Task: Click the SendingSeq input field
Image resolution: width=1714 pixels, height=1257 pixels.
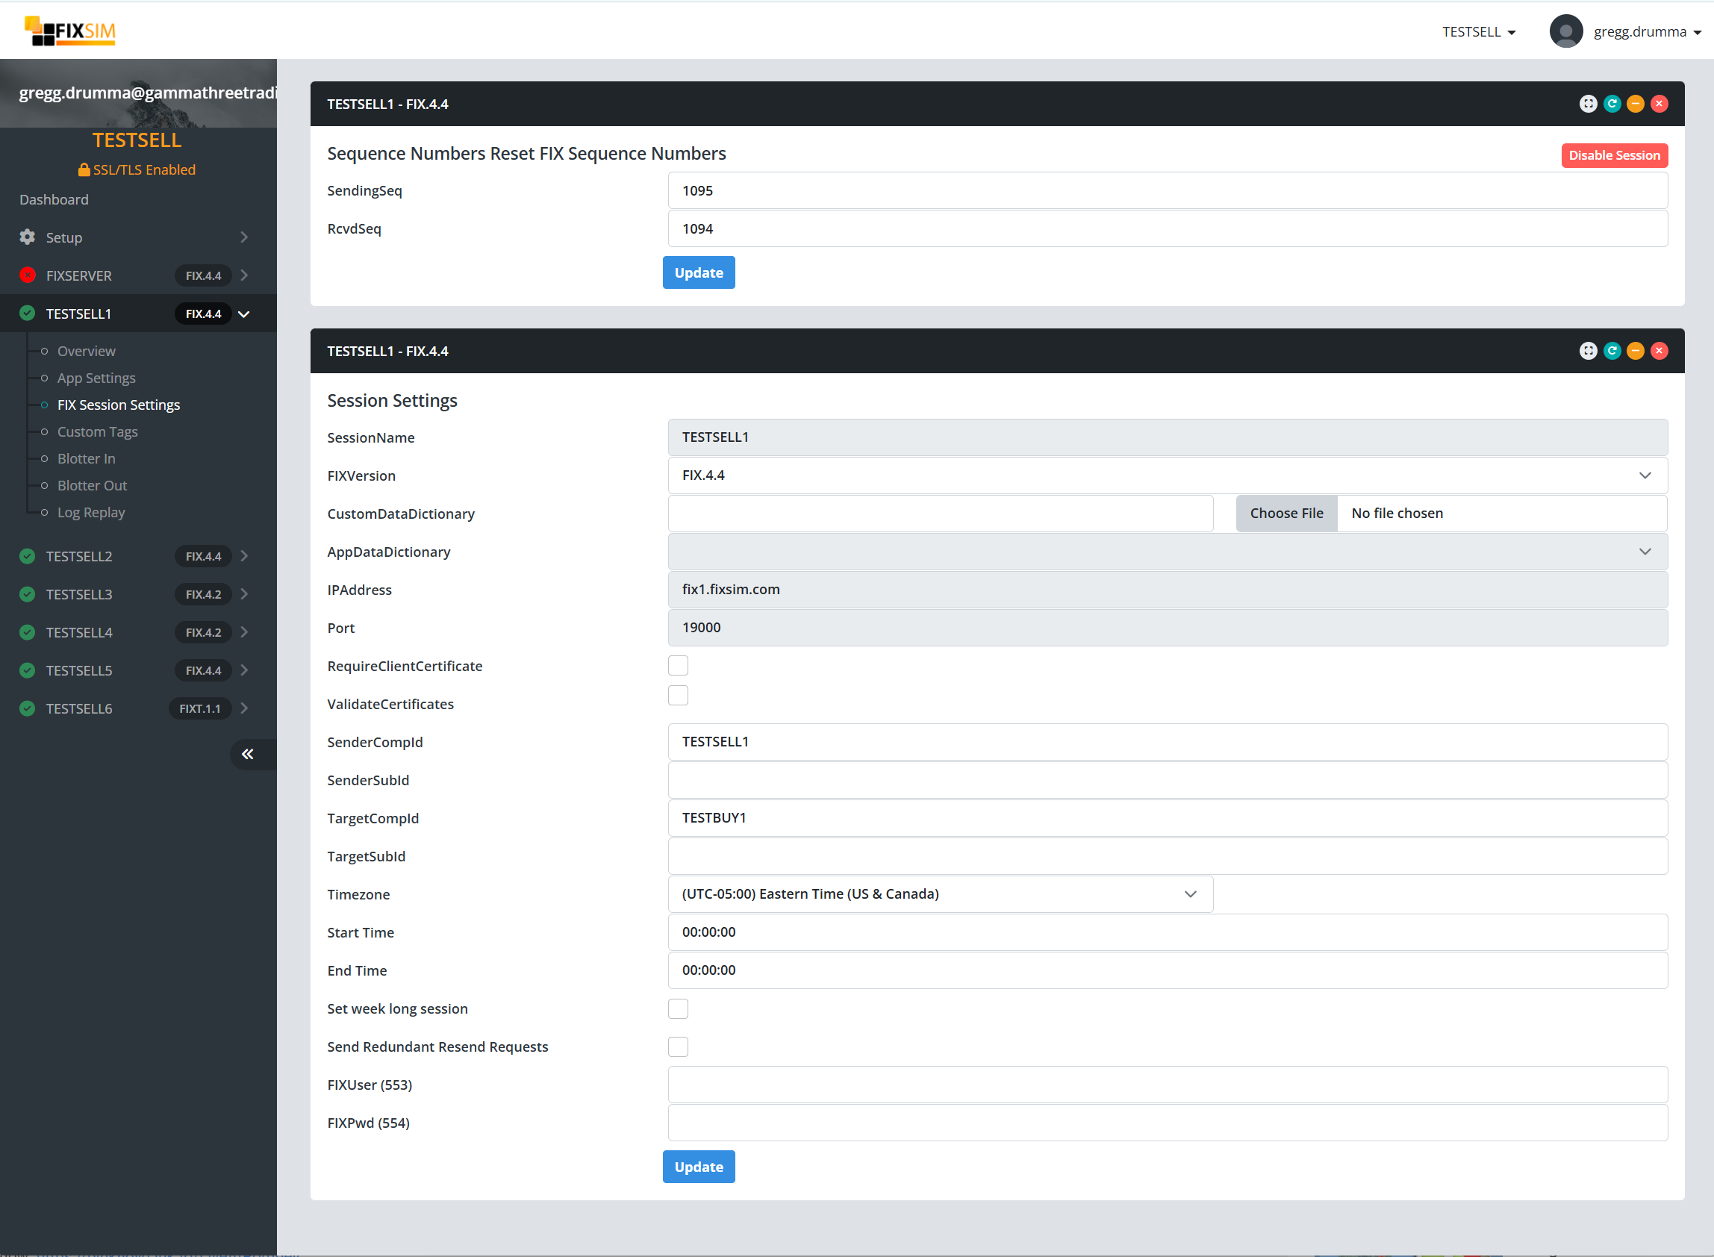Action: coord(1167,191)
